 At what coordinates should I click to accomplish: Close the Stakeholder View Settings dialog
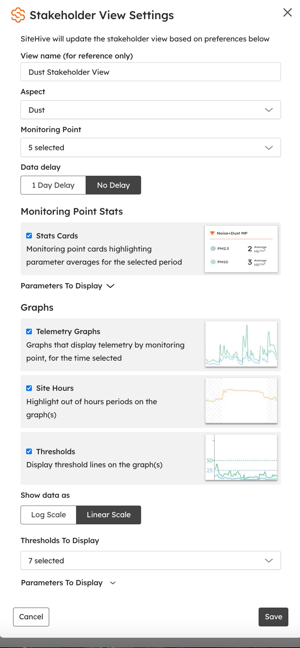287,13
